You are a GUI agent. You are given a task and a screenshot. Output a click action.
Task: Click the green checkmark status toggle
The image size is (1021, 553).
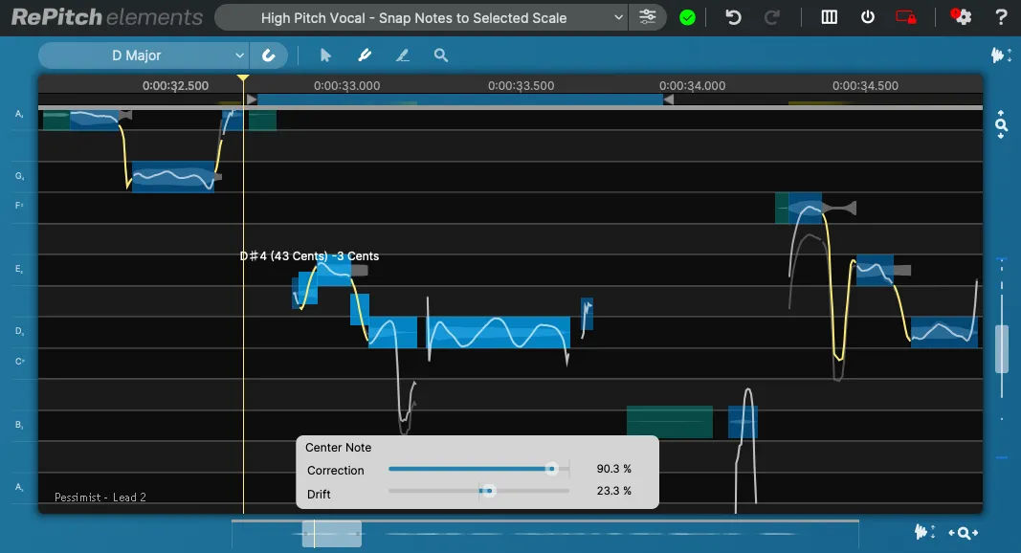tap(687, 16)
